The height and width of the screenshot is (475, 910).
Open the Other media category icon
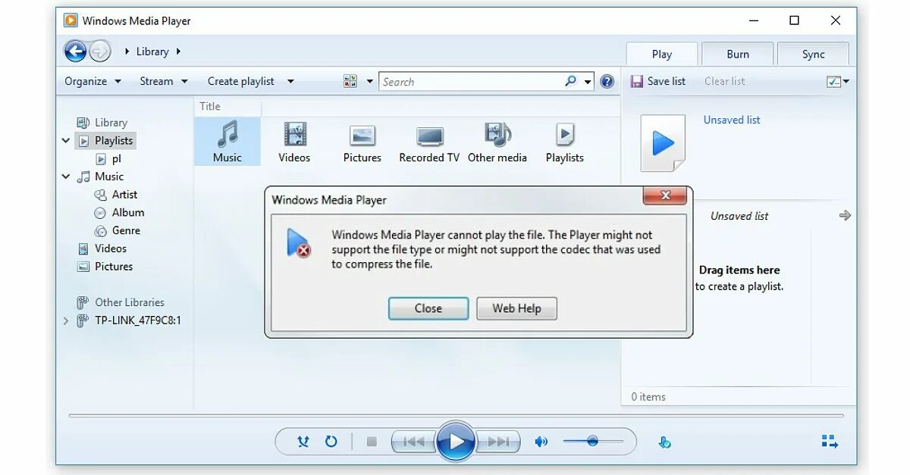(497, 142)
